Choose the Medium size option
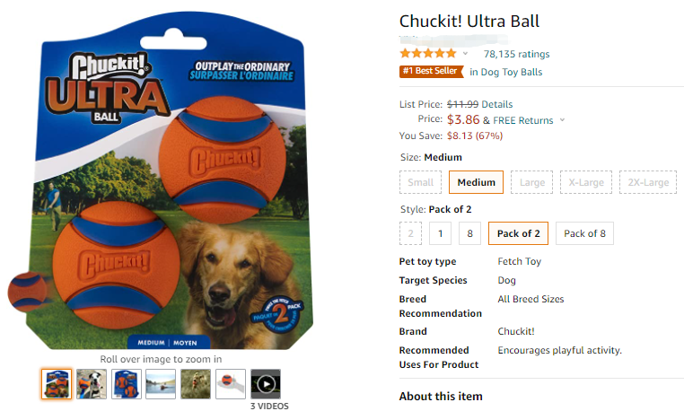The image size is (684, 411). (x=476, y=182)
